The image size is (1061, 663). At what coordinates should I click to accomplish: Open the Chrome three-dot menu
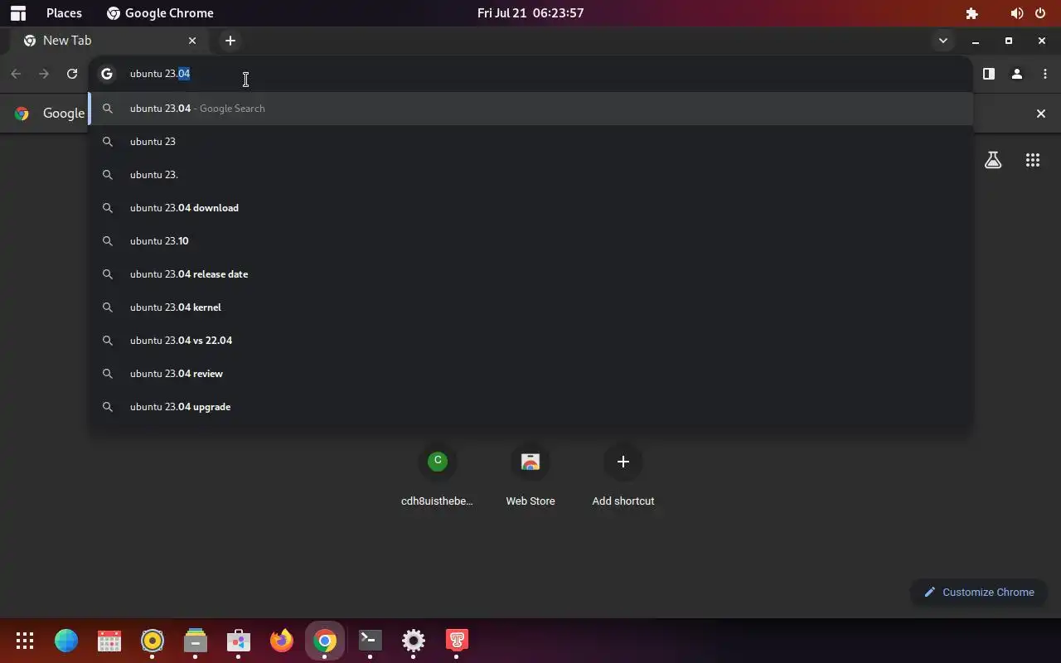tap(1044, 74)
